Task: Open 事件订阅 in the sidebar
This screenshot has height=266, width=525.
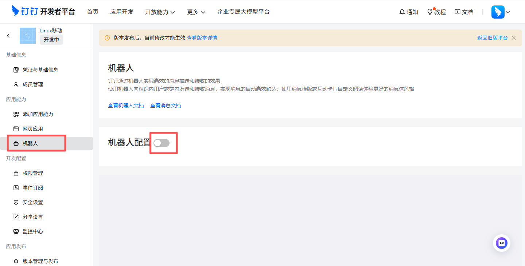Action: pos(33,188)
